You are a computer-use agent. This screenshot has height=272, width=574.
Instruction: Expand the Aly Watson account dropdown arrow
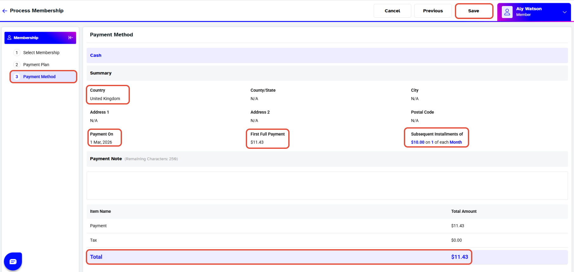[x=564, y=12]
